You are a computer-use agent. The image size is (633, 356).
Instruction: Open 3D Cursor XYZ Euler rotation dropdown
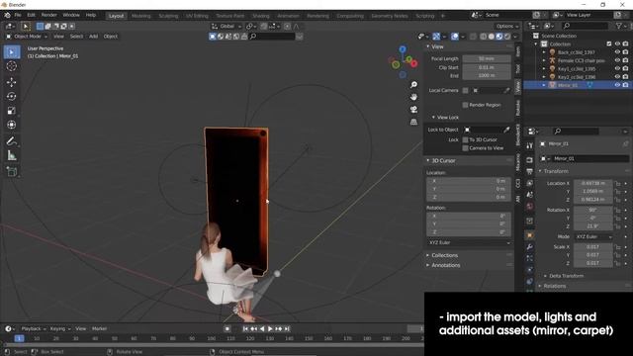tap(469, 242)
